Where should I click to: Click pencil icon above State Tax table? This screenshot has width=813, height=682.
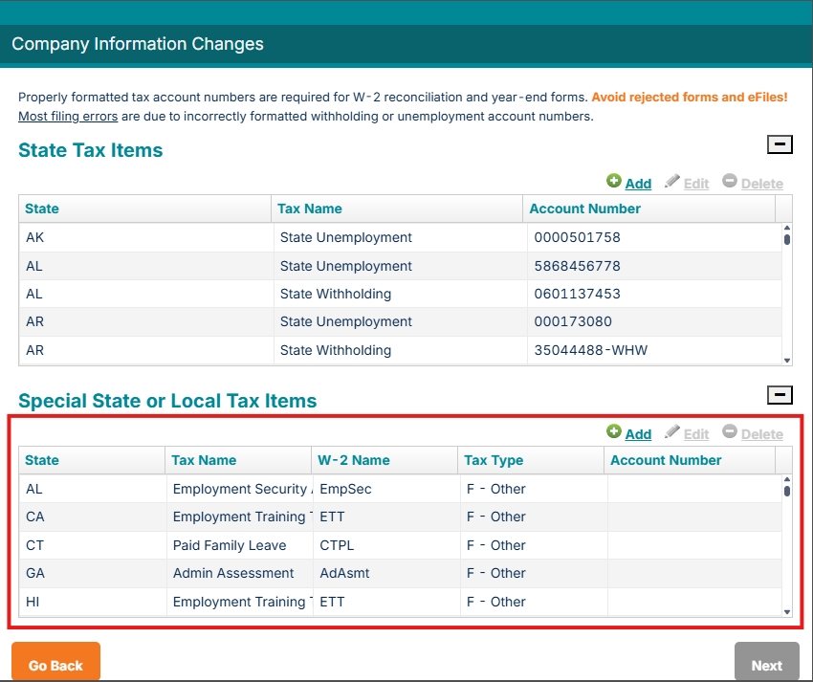(x=672, y=181)
